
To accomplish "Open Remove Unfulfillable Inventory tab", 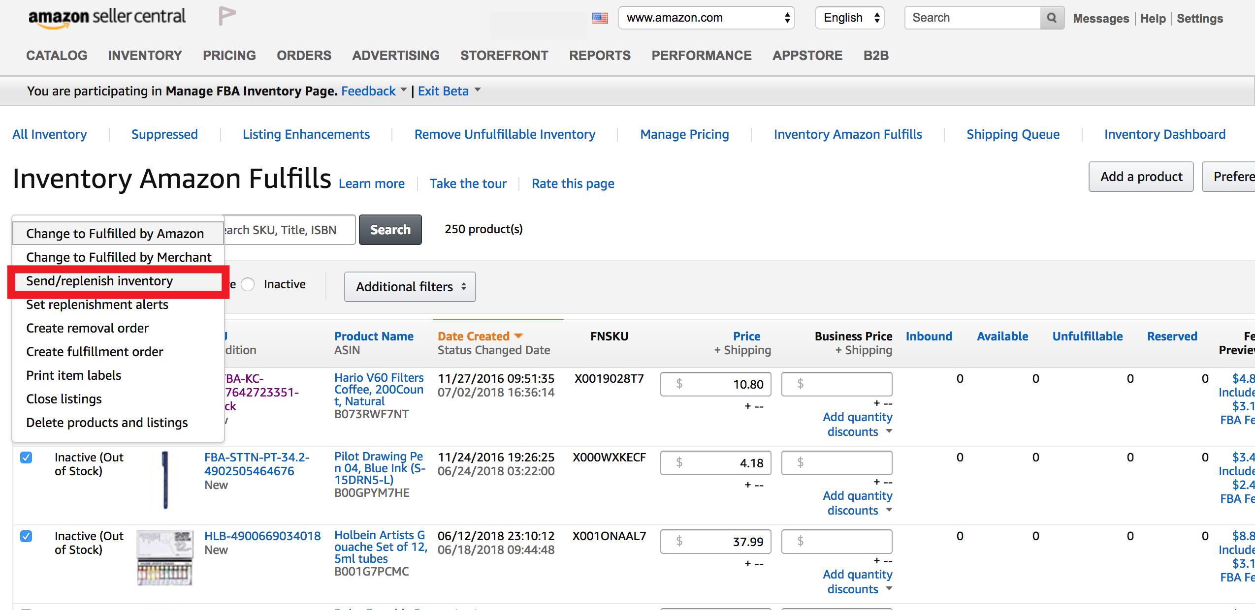I will [505, 134].
